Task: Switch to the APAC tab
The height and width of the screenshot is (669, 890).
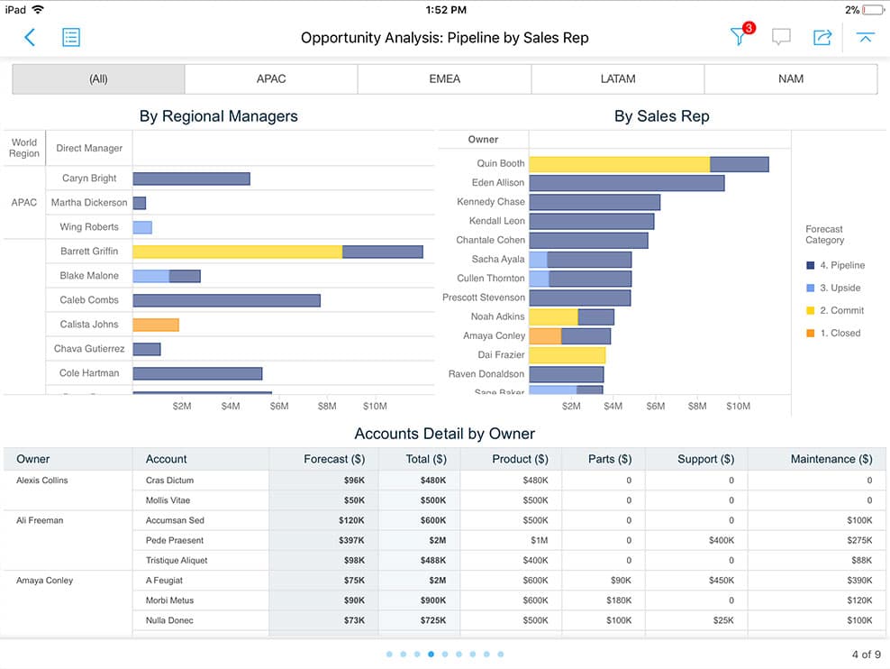Action: [271, 78]
